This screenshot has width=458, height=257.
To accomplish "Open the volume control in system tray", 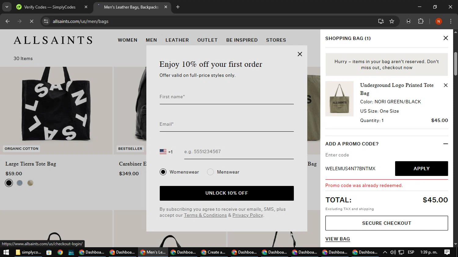I will point(393,252).
